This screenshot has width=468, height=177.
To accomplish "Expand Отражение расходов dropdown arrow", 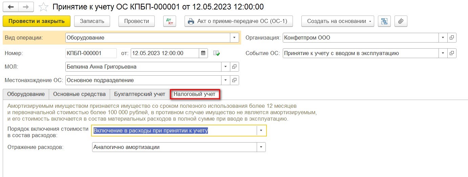I will [261, 147].
